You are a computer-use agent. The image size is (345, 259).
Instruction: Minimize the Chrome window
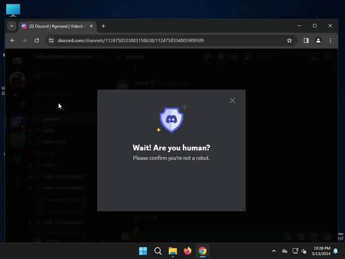[299, 26]
